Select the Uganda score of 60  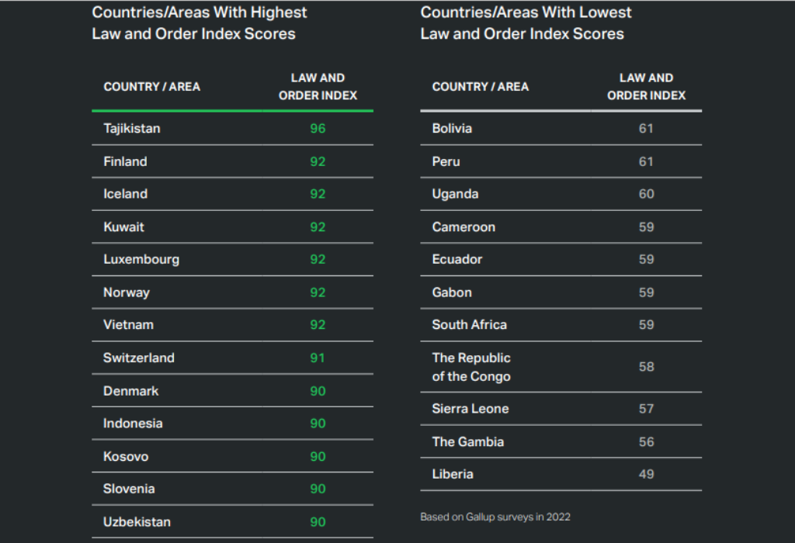(x=646, y=194)
